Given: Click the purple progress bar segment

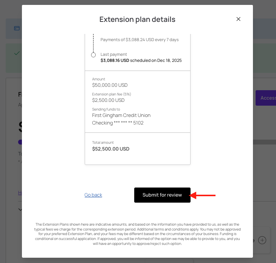Looking at the screenshot, I should [x=20, y=142].
